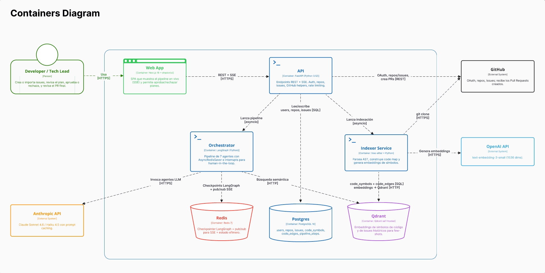The image size is (545, 273).
Task: Click the 'API' heading text
Action: tap(301, 71)
